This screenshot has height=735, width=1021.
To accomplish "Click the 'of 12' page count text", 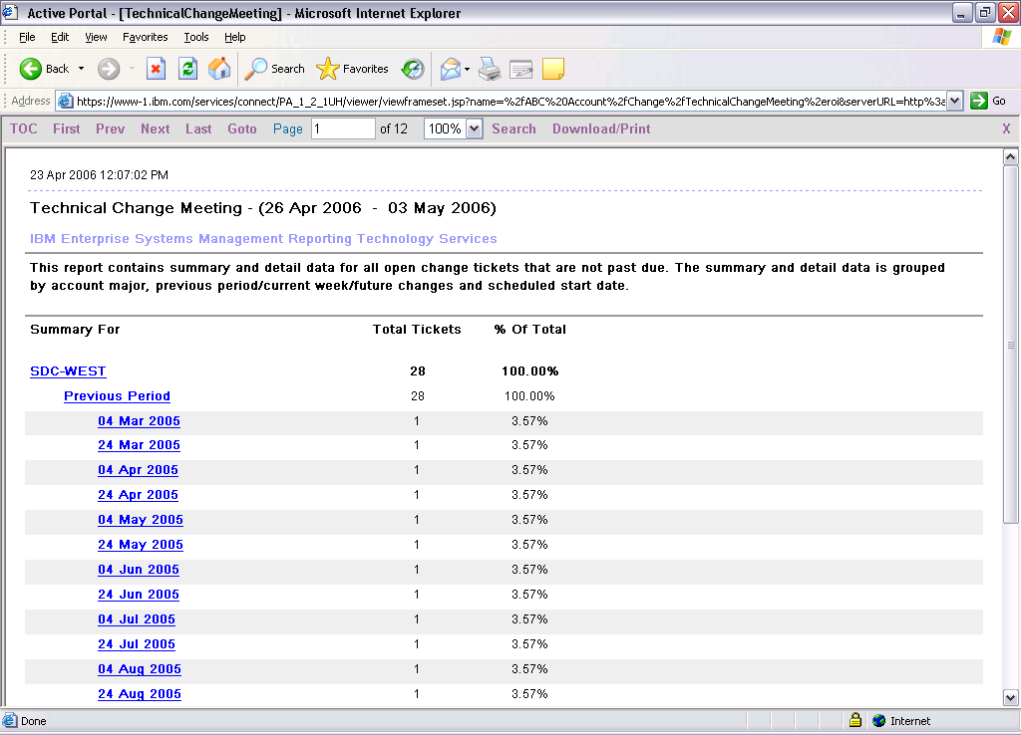I will (x=394, y=128).
